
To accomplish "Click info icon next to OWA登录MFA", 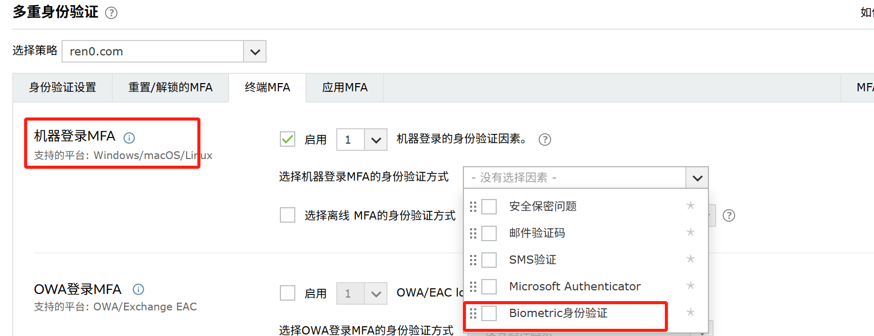I will point(138,289).
